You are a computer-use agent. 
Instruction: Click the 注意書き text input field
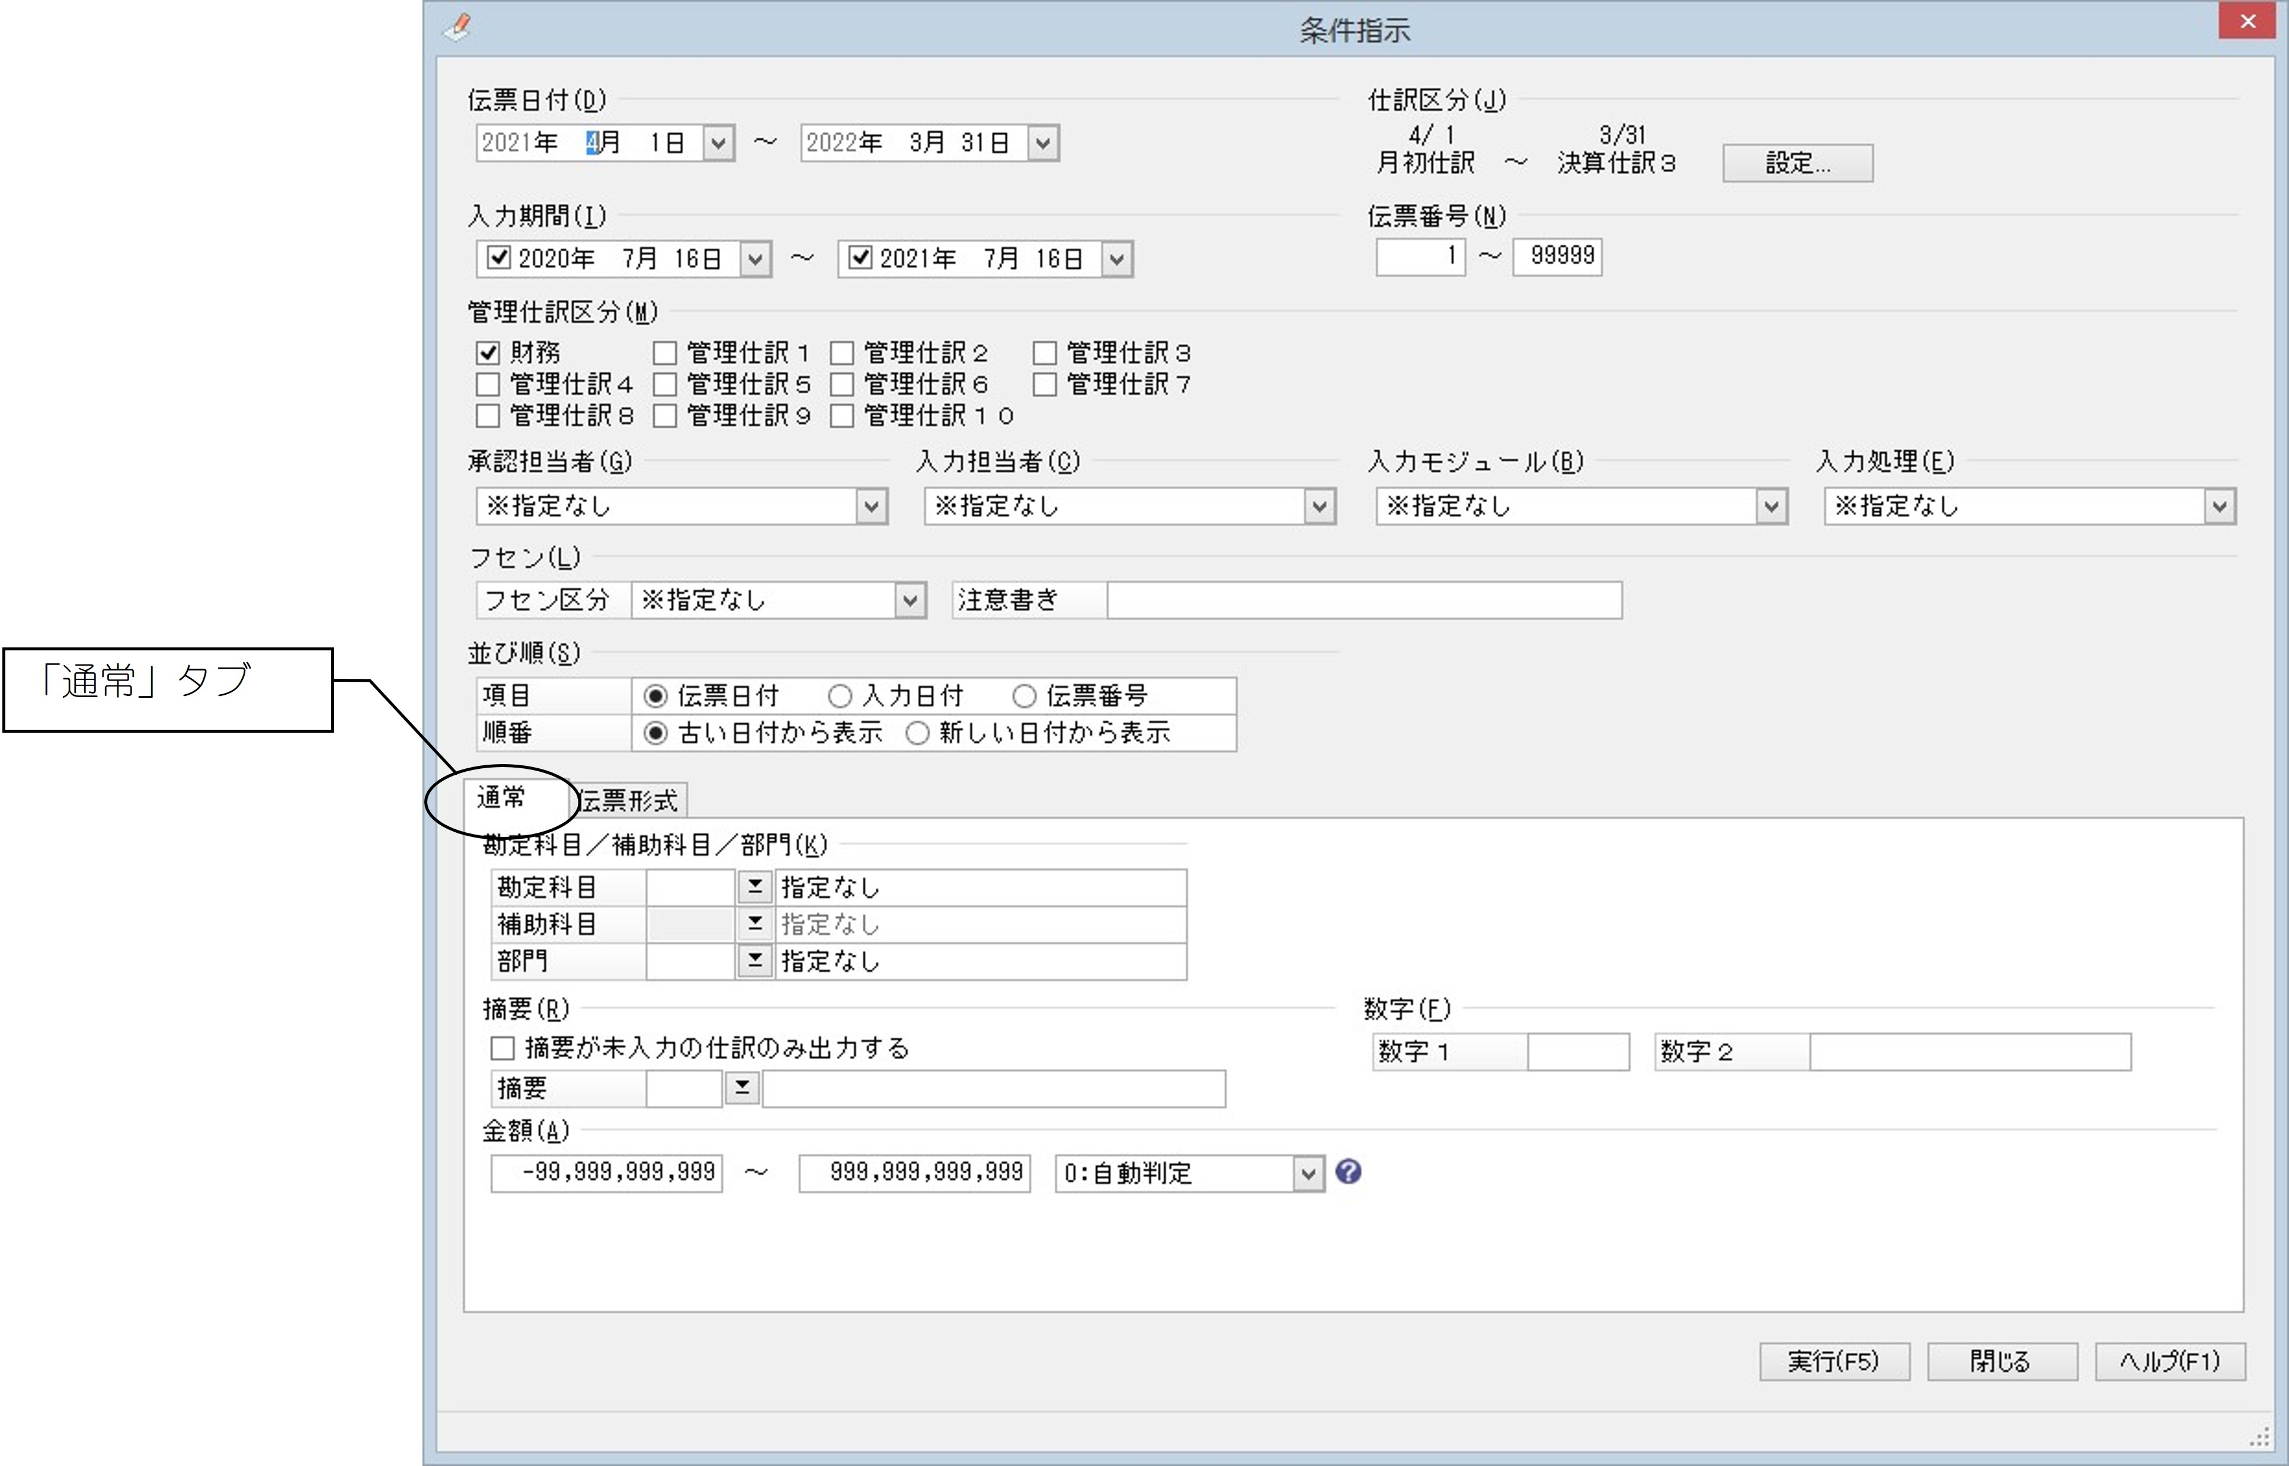point(1363,601)
